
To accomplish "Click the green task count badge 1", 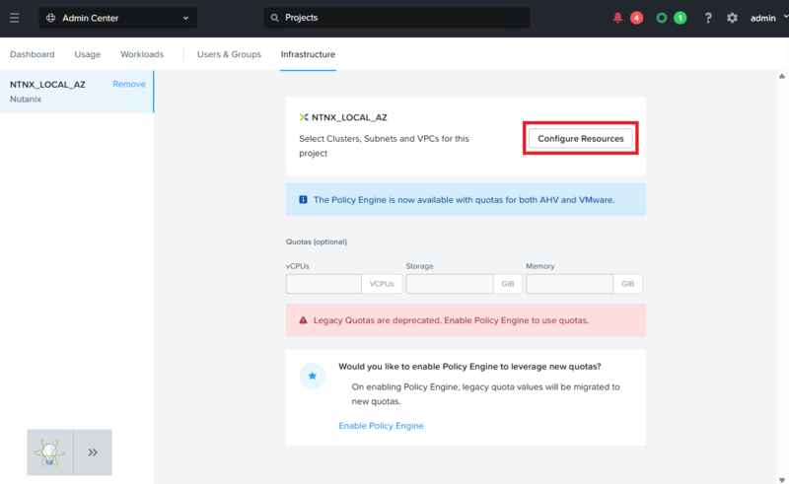I will (681, 18).
